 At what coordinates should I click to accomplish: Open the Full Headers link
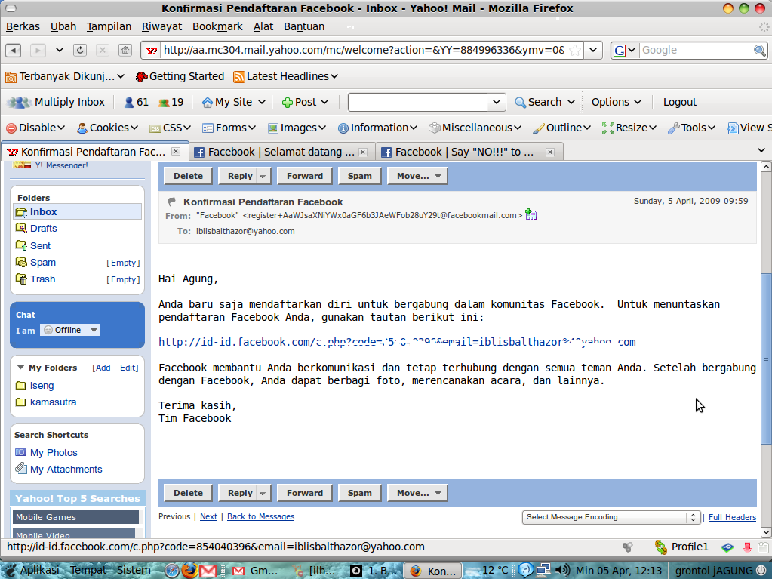(x=732, y=517)
